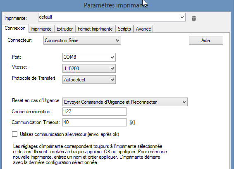Viewport: 234px width, 169px height.
Task: Expand the Connecteur dropdown
Action: pos(82,40)
